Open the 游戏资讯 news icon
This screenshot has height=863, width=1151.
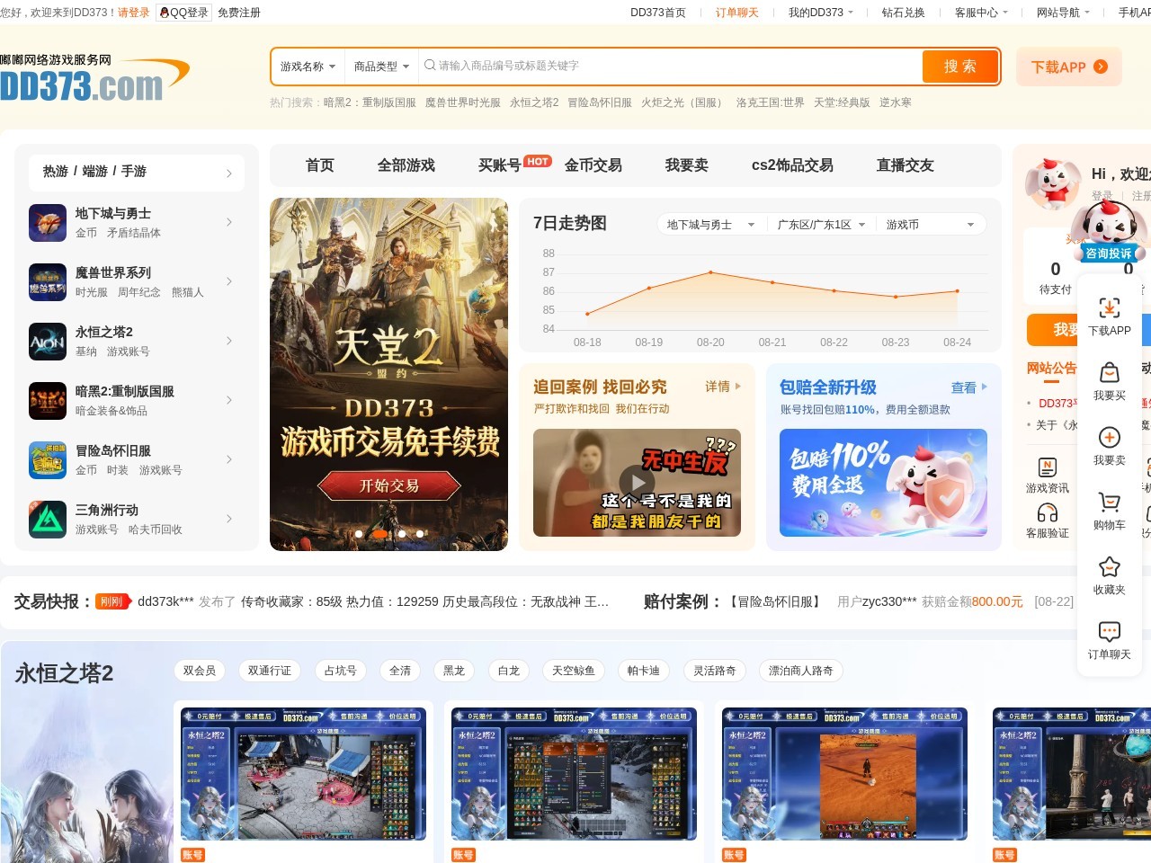click(x=1048, y=467)
